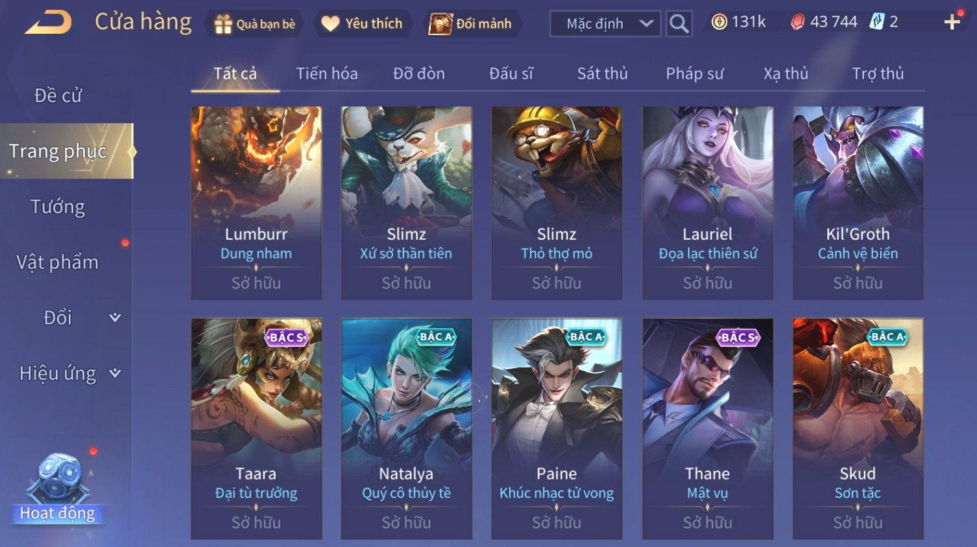The image size is (977, 547).
Task: Open the search magnifier icon
Action: [679, 24]
